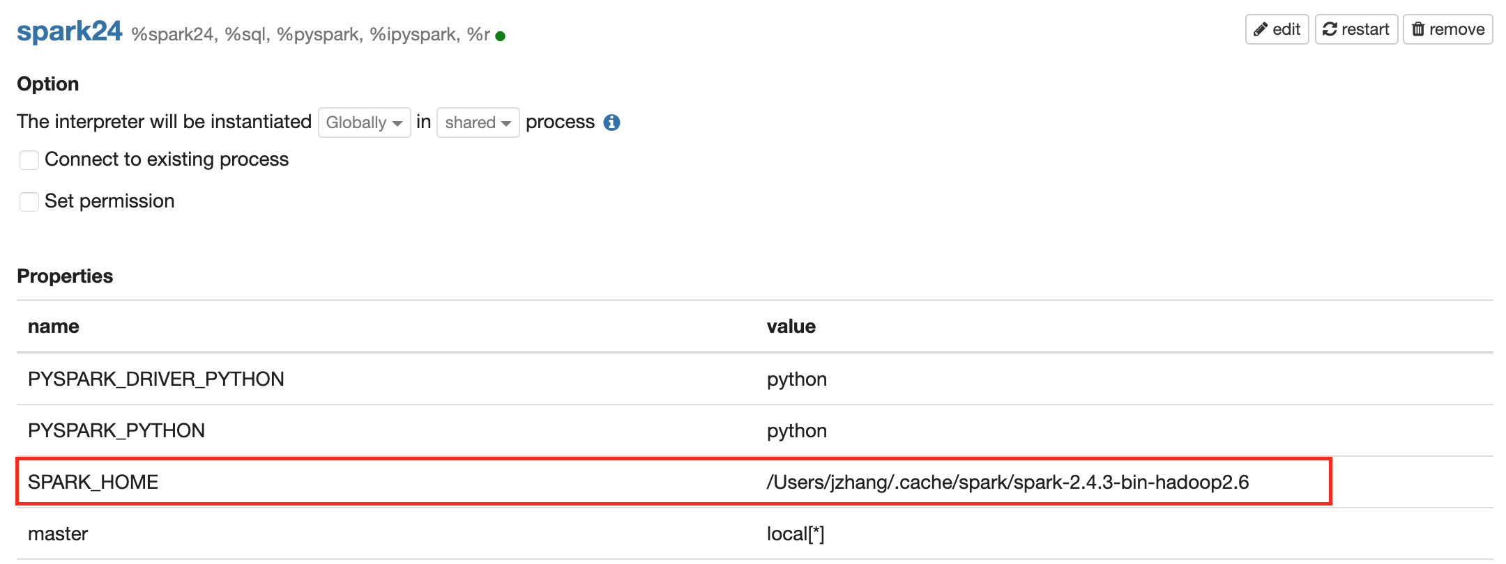Click the value column header

coord(791,327)
